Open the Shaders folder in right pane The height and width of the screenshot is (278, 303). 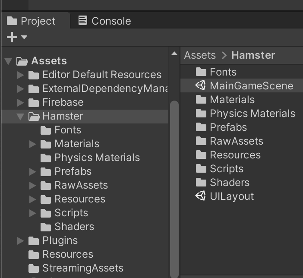pyautogui.click(x=229, y=183)
